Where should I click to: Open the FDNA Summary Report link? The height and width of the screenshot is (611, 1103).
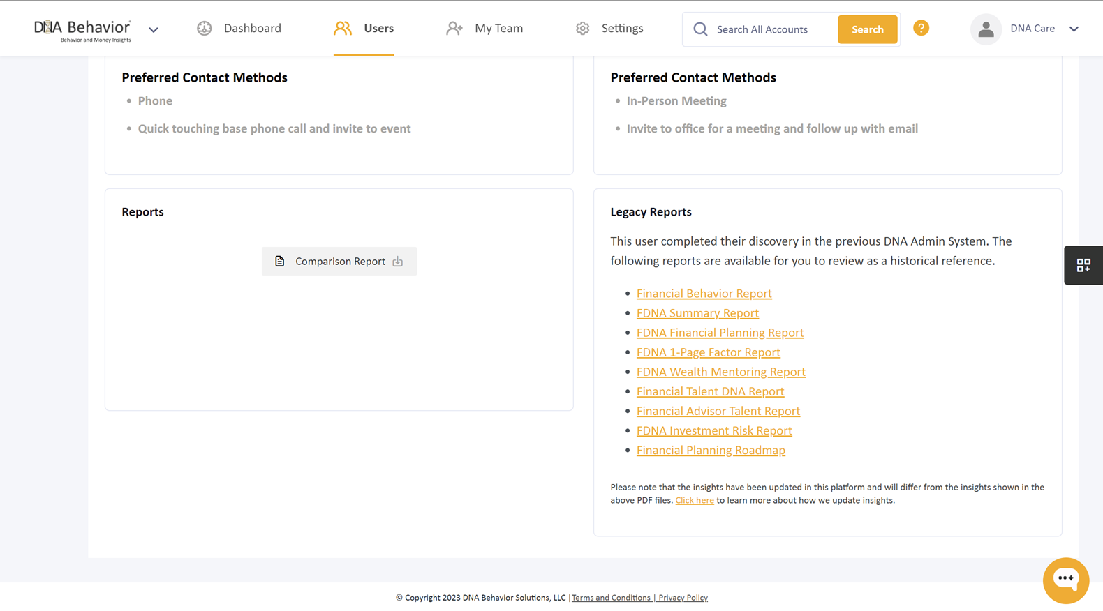(697, 313)
